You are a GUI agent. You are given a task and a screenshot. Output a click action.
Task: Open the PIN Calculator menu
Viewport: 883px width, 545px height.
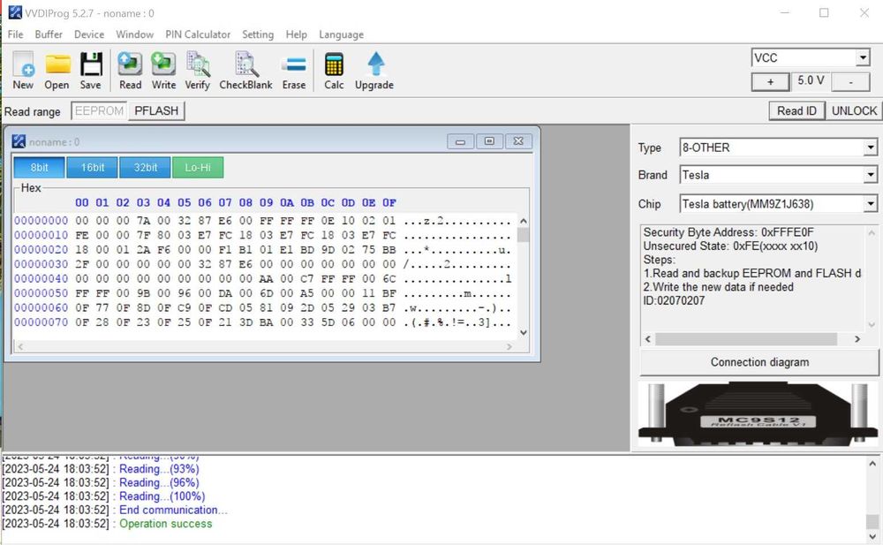coord(198,34)
